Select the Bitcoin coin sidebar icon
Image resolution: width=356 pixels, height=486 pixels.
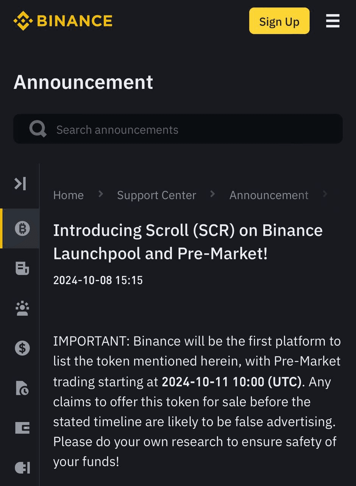pos(22,229)
